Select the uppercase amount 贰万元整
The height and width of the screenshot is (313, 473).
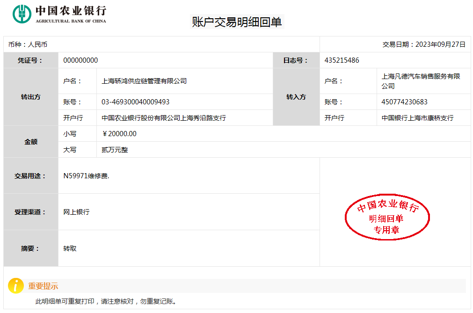(x=115, y=150)
